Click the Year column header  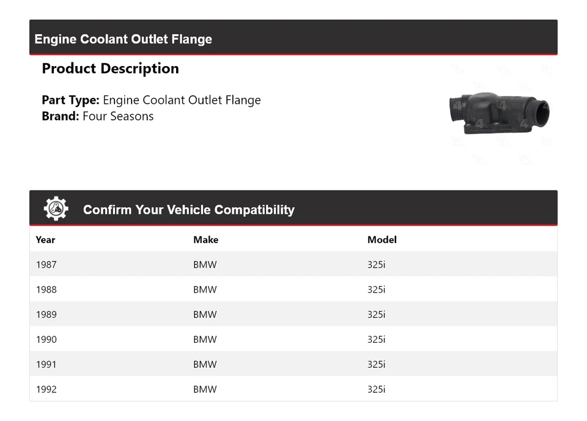click(x=45, y=240)
